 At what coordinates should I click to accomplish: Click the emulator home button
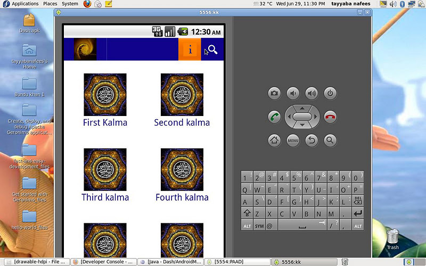(x=274, y=140)
